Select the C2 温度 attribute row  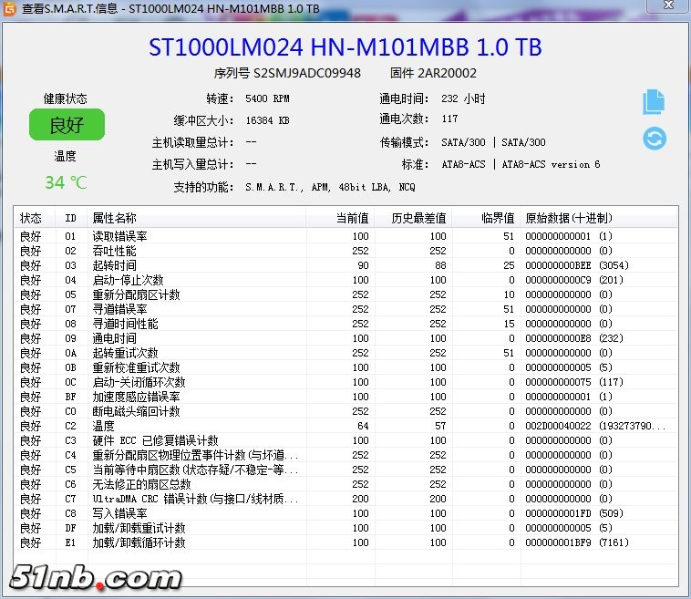point(103,426)
